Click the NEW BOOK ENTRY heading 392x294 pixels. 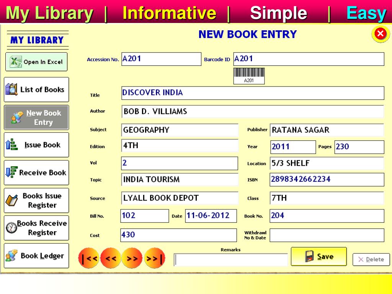click(x=248, y=34)
